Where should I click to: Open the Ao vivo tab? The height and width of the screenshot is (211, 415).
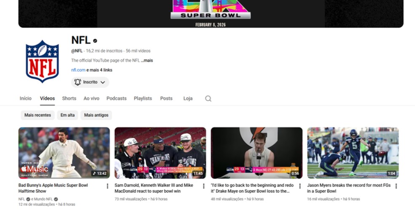click(92, 98)
